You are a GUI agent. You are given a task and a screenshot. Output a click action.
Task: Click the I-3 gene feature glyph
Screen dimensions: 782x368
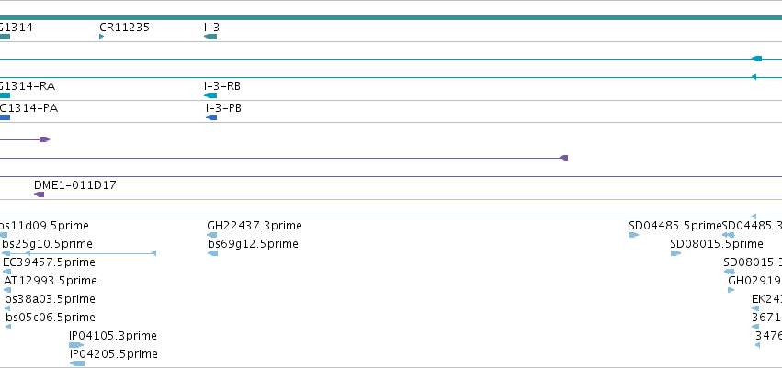click(x=210, y=37)
